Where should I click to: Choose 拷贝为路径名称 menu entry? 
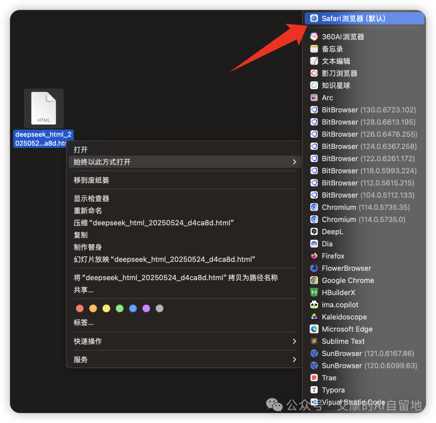pyautogui.click(x=184, y=278)
